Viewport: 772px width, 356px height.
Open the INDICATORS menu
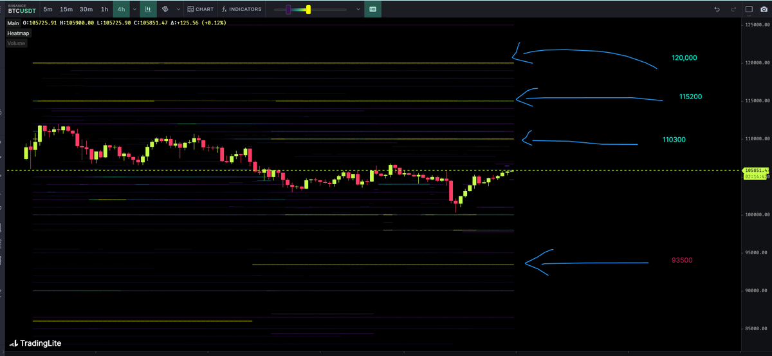241,9
